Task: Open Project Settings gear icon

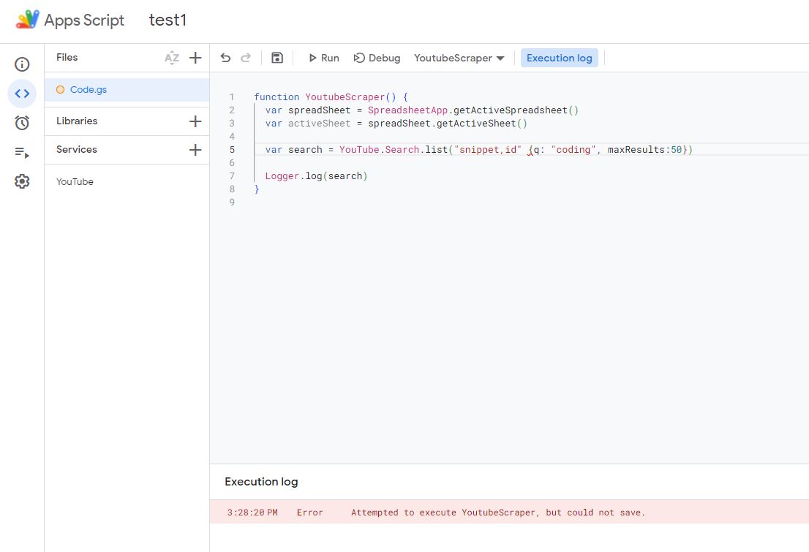Action: [x=22, y=181]
